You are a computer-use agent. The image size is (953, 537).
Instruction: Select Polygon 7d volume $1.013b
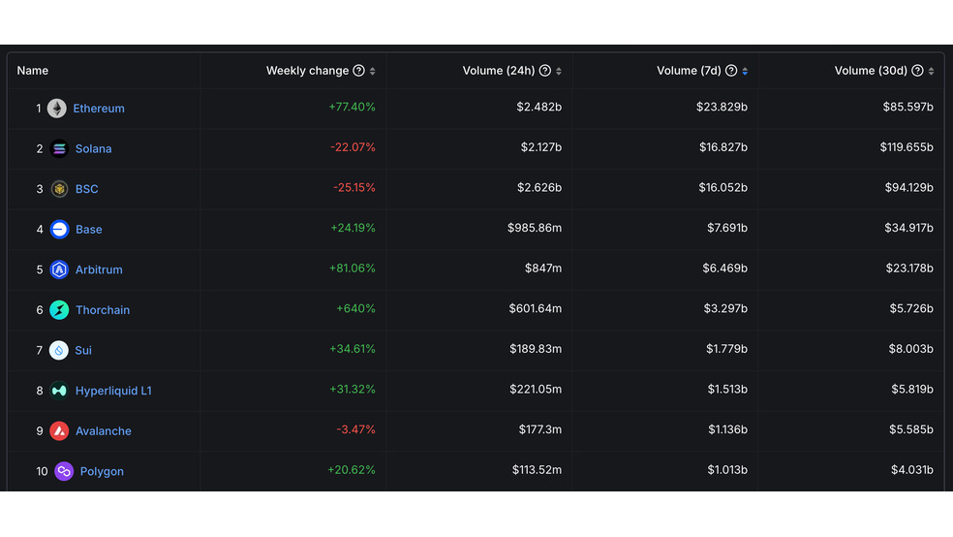point(727,470)
